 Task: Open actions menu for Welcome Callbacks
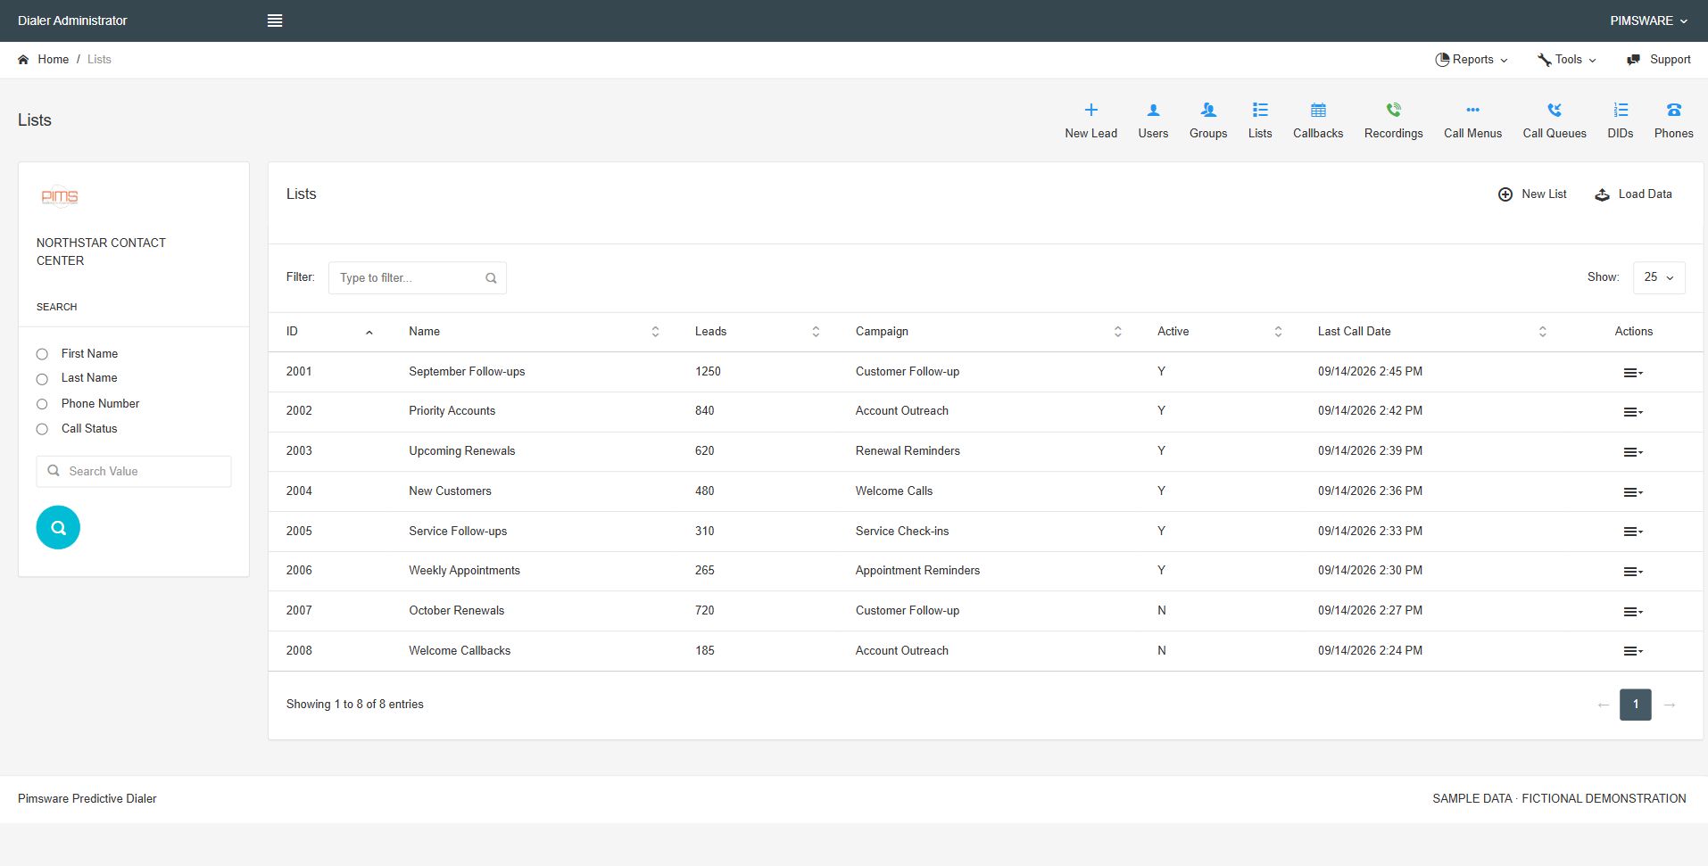coord(1633,651)
